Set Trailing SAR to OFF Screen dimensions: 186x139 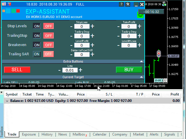coord(49,54)
